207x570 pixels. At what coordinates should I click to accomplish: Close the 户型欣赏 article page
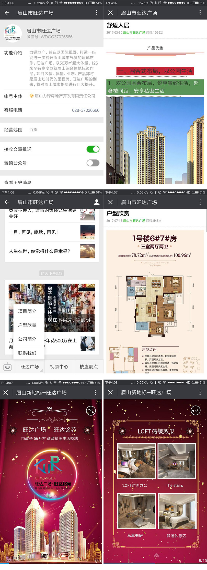point(110,202)
